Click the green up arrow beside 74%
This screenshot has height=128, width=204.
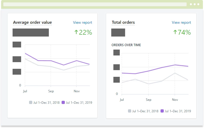175,32
